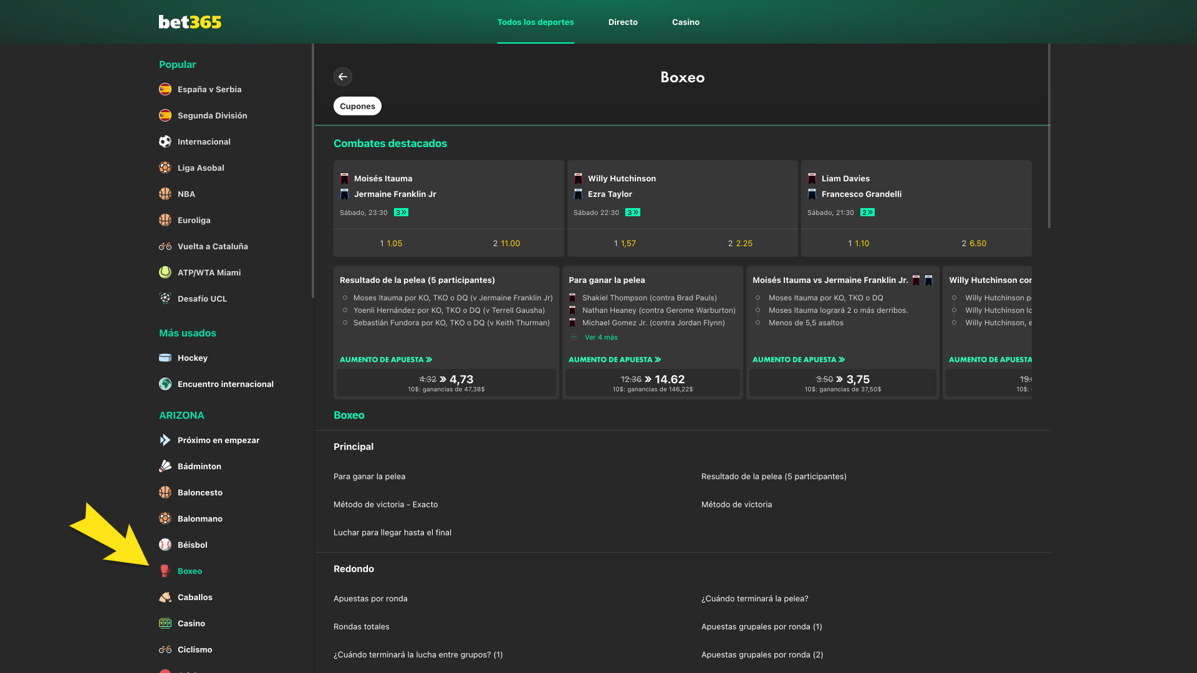The height and width of the screenshot is (673, 1197).
Task: Open the NBA basketball icon
Action: (x=165, y=194)
